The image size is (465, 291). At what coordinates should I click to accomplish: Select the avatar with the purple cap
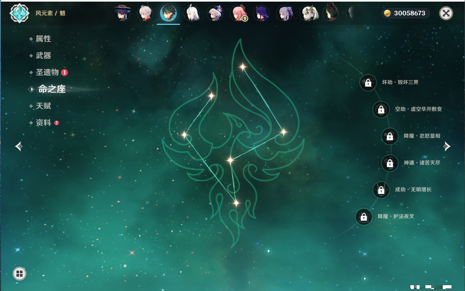point(215,13)
